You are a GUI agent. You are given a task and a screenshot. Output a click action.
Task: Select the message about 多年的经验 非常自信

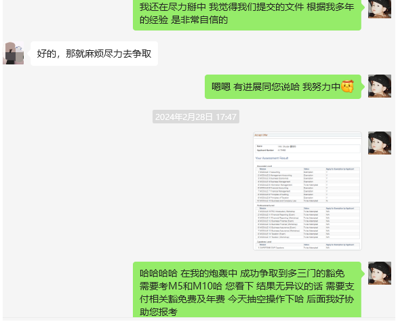pos(247,14)
